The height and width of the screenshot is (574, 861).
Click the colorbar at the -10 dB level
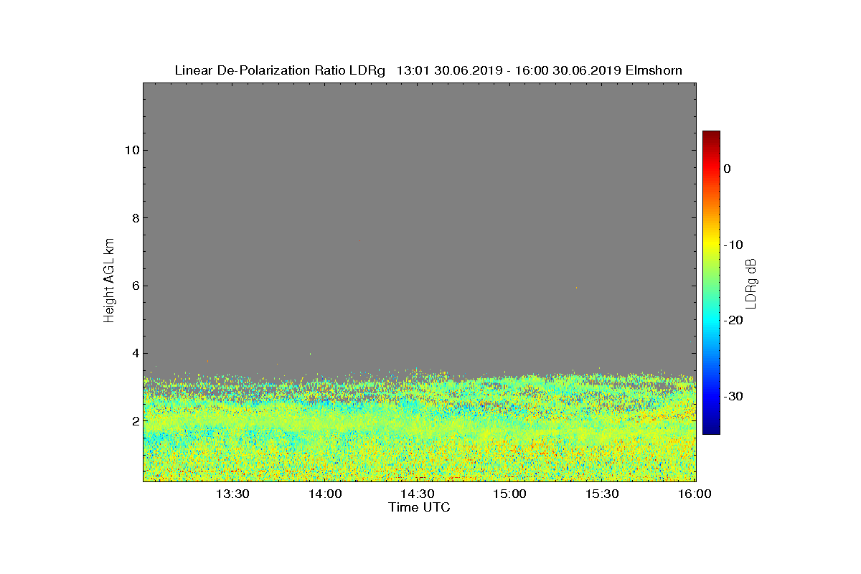711,245
